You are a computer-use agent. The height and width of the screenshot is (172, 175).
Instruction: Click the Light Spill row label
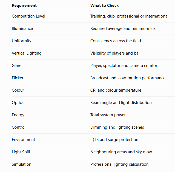pos(21,152)
